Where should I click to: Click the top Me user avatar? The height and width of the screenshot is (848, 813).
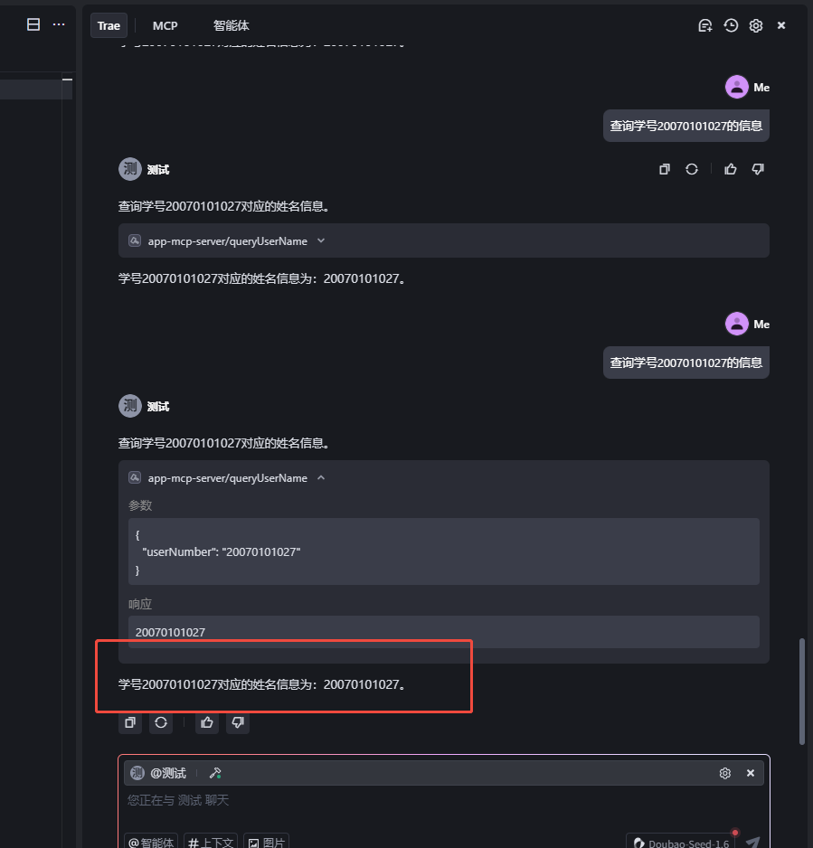click(x=737, y=87)
